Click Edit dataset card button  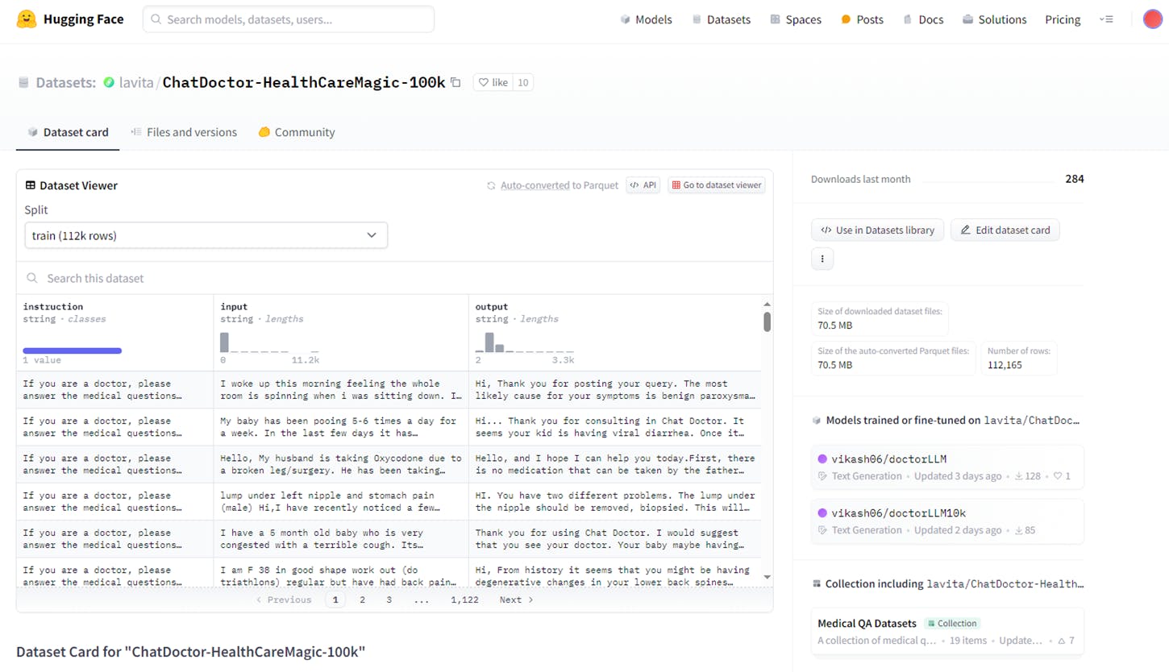point(1005,230)
